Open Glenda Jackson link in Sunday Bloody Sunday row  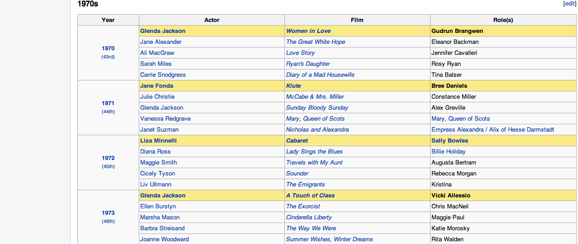162,108
